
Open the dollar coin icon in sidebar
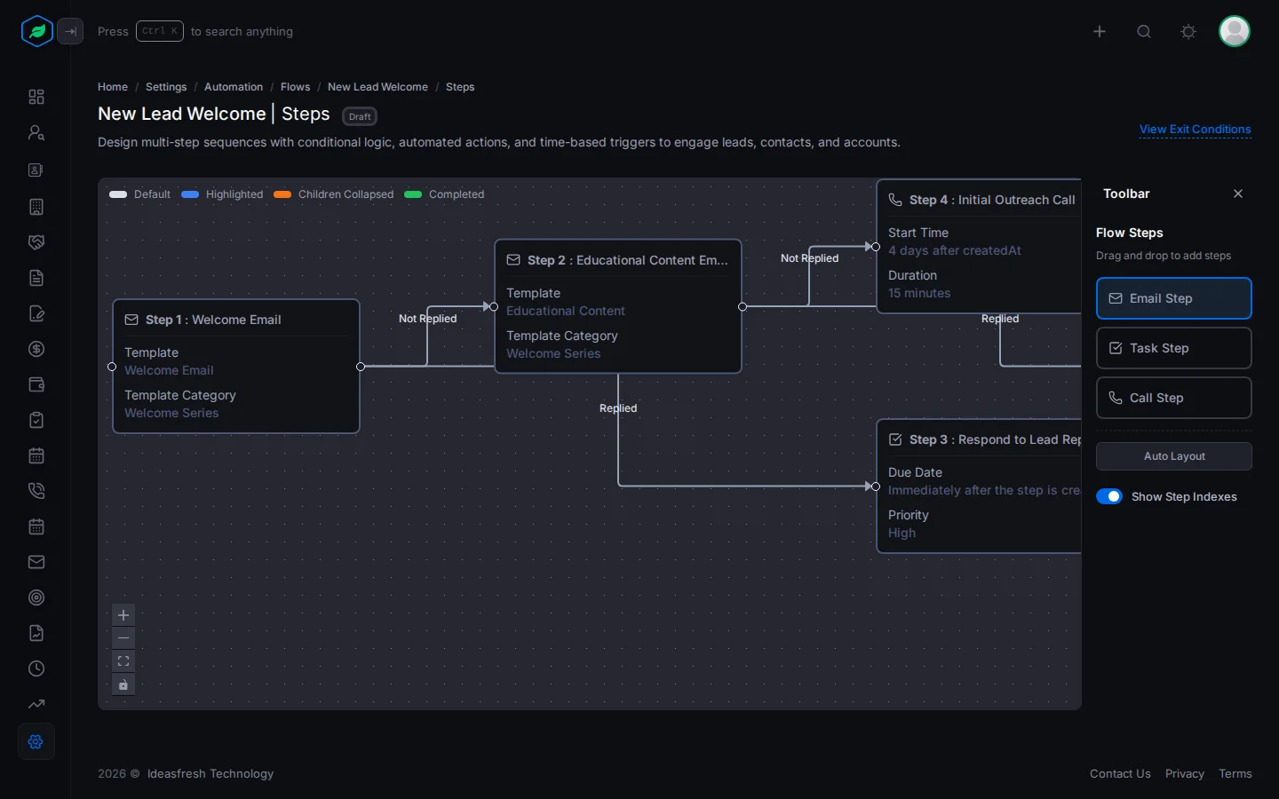[x=36, y=349]
